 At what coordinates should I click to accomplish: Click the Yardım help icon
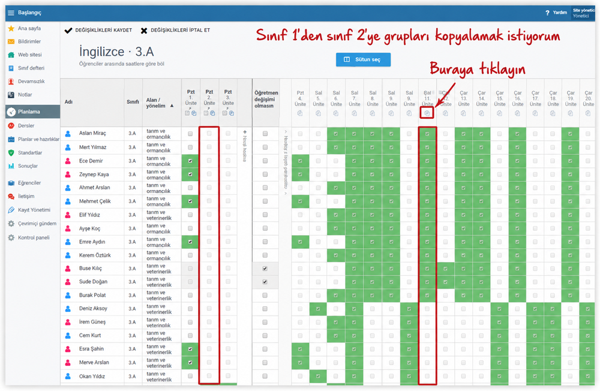pos(547,13)
